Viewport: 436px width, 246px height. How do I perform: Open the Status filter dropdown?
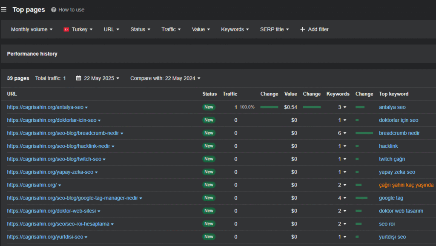click(x=141, y=29)
